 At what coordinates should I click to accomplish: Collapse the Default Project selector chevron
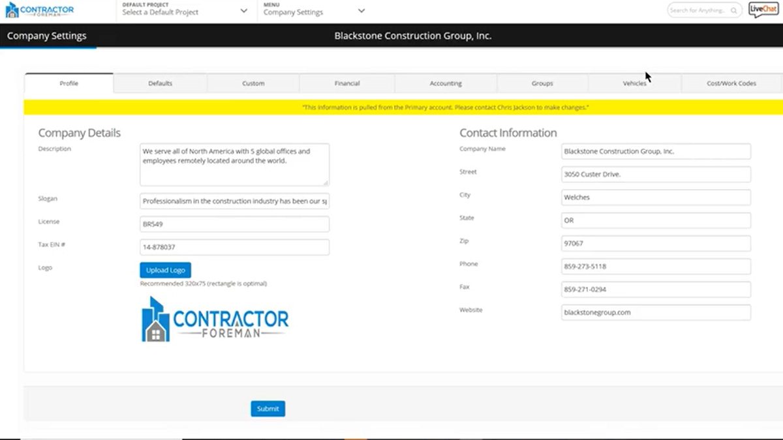(x=244, y=11)
